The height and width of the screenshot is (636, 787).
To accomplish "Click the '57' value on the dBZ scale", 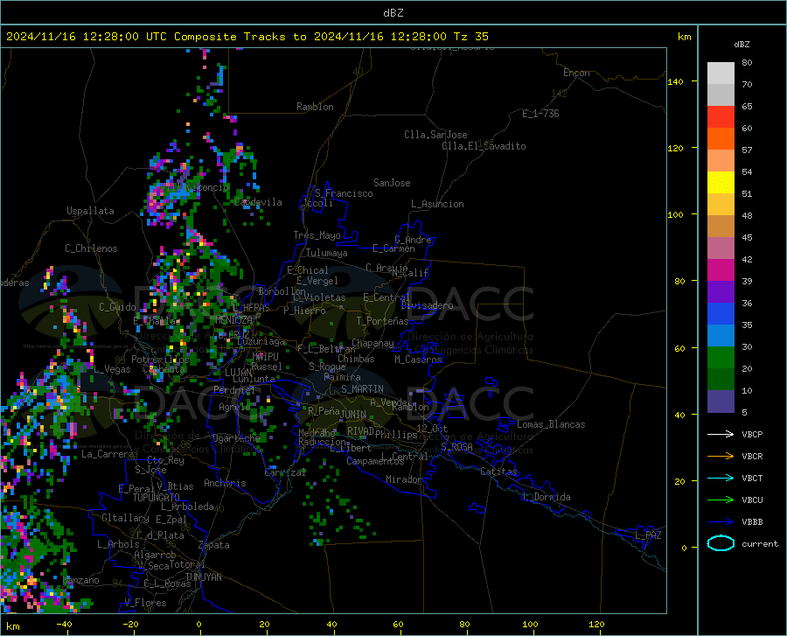I will [x=747, y=150].
